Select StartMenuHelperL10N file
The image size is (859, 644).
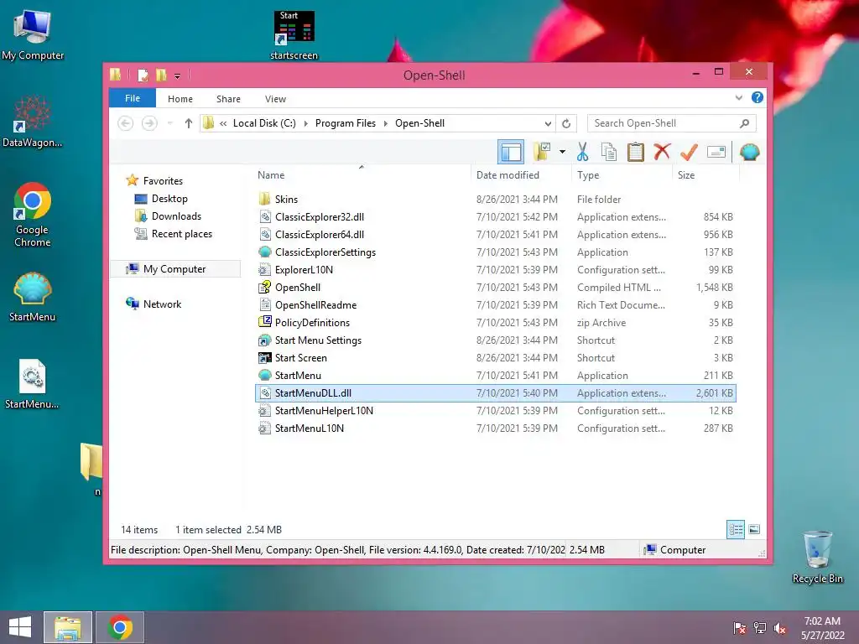pyautogui.click(x=495, y=411)
